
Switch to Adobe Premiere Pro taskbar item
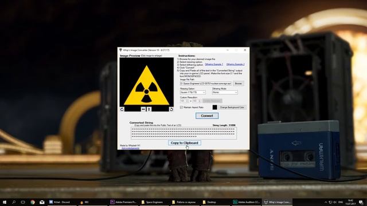coord(123,202)
